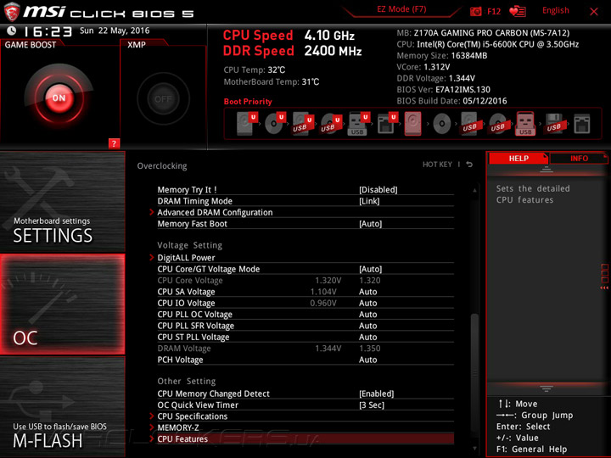
Task: Switch to the INFO tab
Action: [x=579, y=158]
